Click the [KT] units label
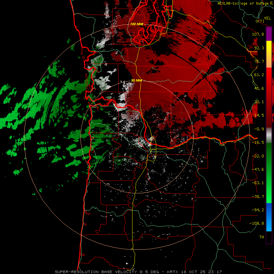The width and height of the screenshot is (274, 274). 260,21
